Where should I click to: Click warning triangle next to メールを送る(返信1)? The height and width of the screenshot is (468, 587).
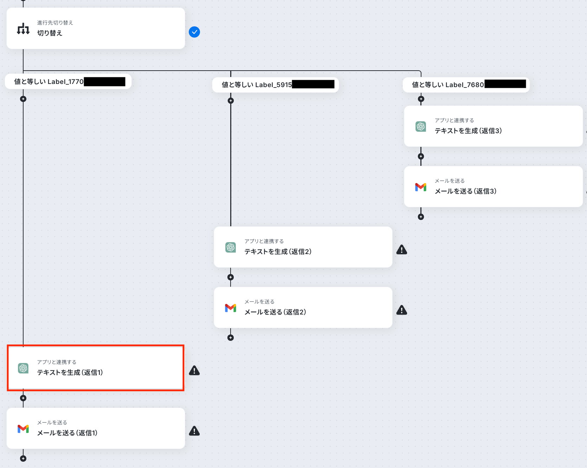pyautogui.click(x=194, y=431)
